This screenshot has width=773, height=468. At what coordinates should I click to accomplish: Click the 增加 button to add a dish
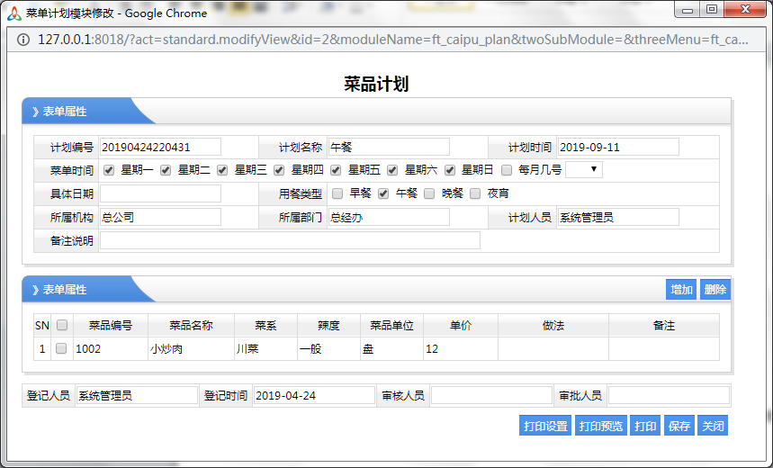pyautogui.click(x=681, y=289)
